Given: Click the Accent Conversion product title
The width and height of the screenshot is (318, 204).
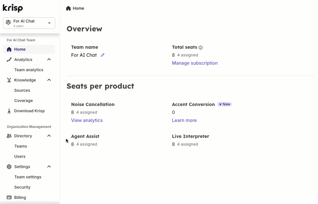Looking at the screenshot, I should (x=193, y=105).
